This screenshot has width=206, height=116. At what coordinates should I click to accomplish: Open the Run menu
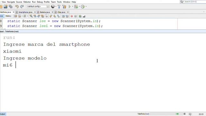click(34, 2)
